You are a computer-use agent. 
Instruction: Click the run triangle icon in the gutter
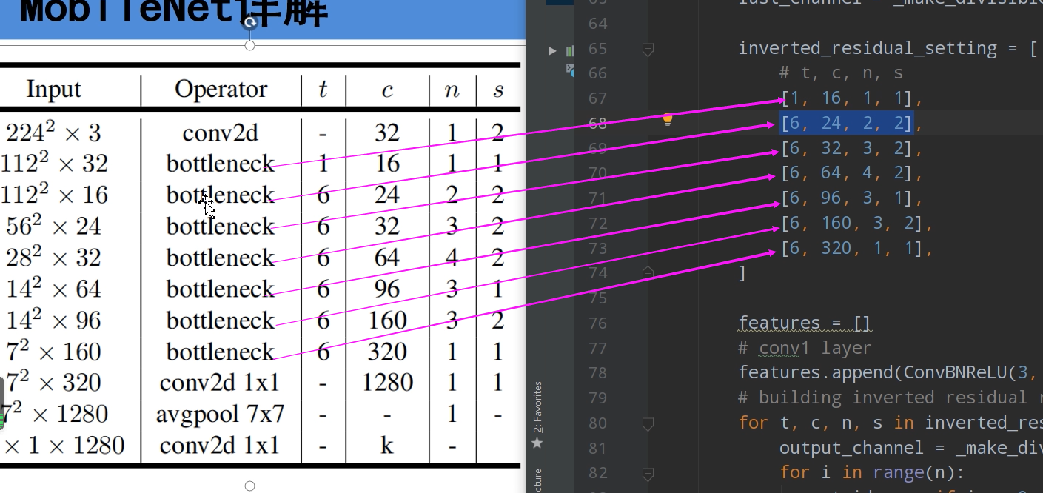coord(553,50)
